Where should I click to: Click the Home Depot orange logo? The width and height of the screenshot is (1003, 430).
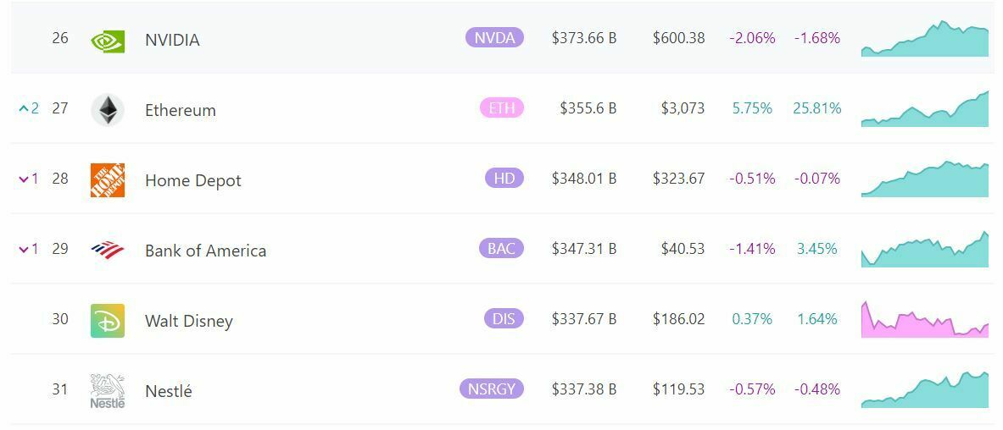point(108,180)
